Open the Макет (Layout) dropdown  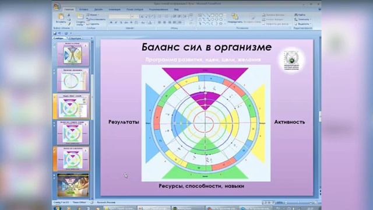[x=93, y=15]
